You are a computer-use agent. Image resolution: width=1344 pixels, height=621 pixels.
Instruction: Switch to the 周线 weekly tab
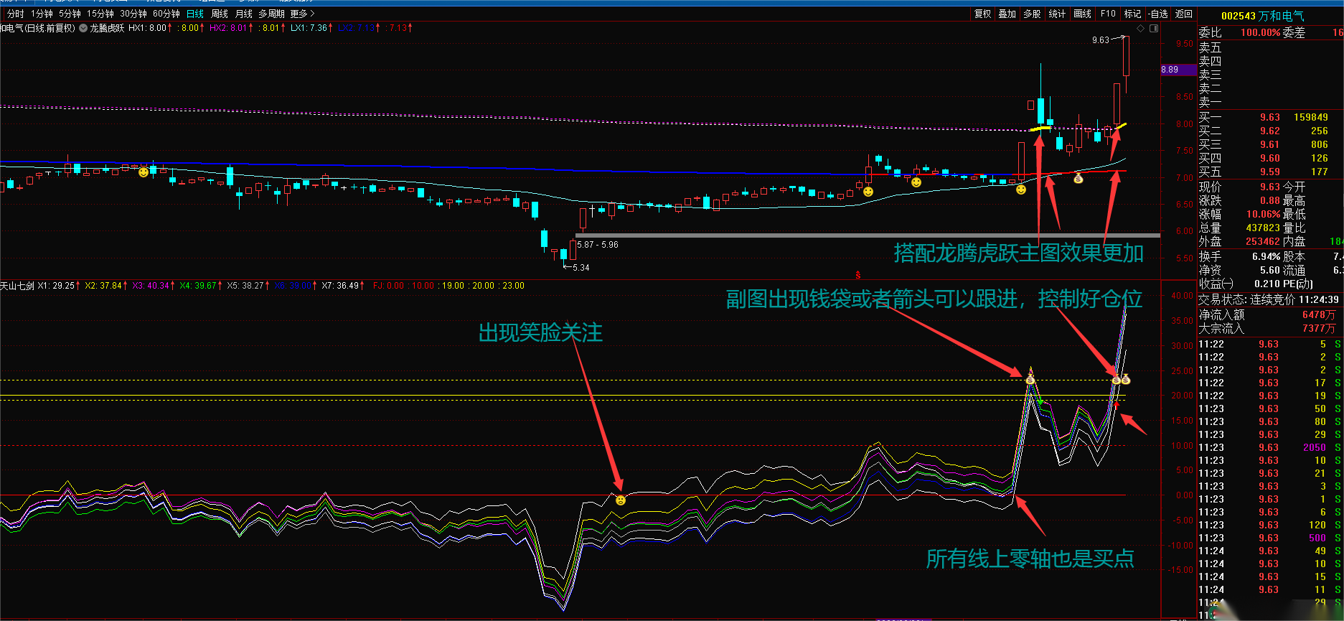[220, 14]
